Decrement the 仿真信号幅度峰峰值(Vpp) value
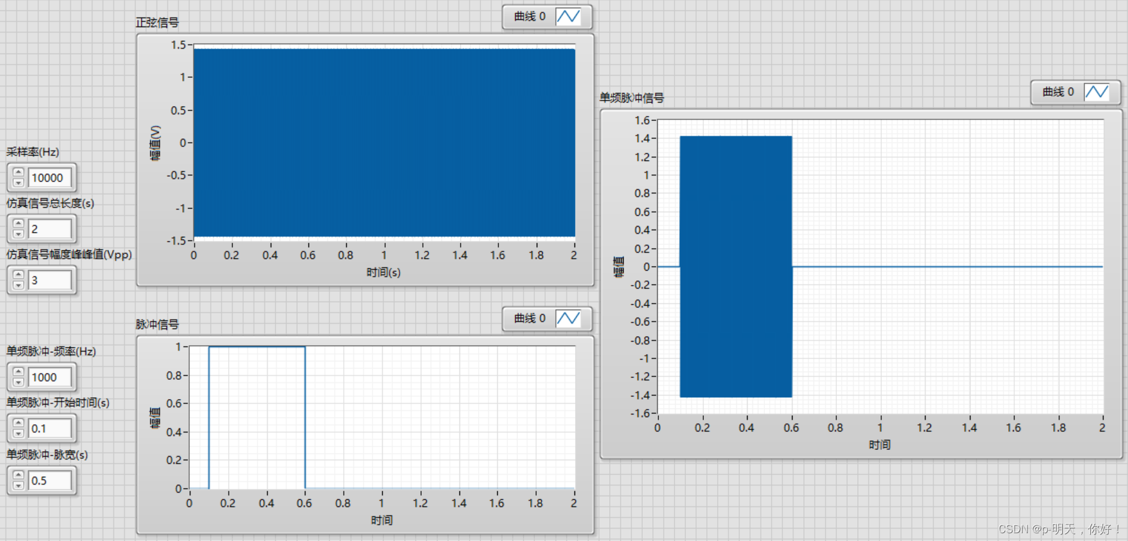 tap(18, 285)
